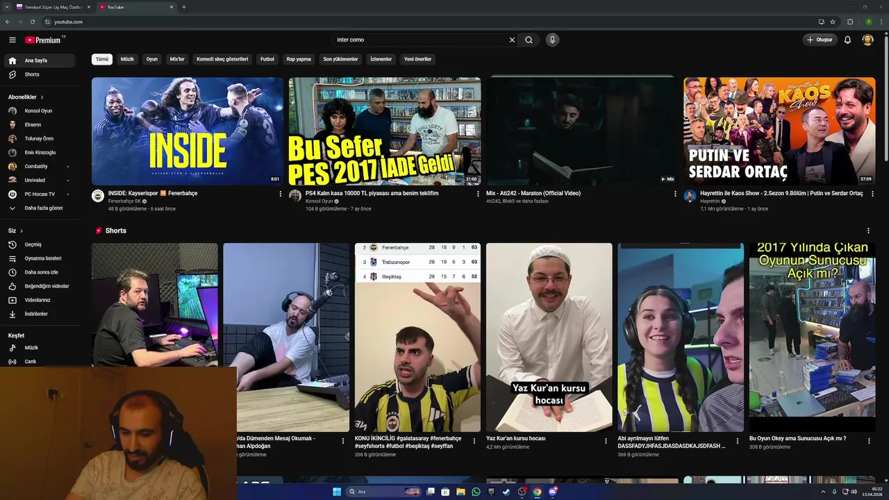Open Konsol Oyun channel under PS4 video
Viewport: 889px width, 500px height.
pos(319,201)
